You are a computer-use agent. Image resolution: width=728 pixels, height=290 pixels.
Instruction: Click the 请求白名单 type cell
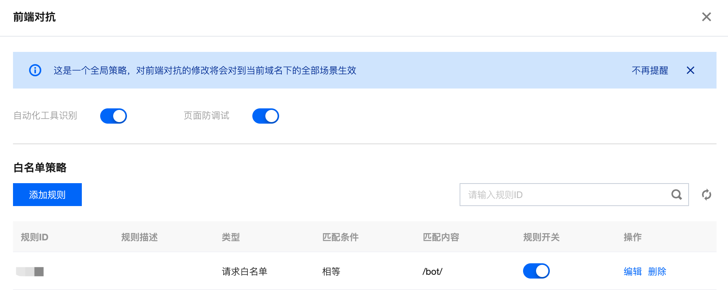245,271
